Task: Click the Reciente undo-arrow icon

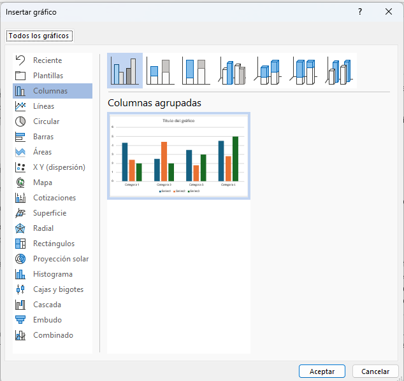Action: tap(20, 60)
